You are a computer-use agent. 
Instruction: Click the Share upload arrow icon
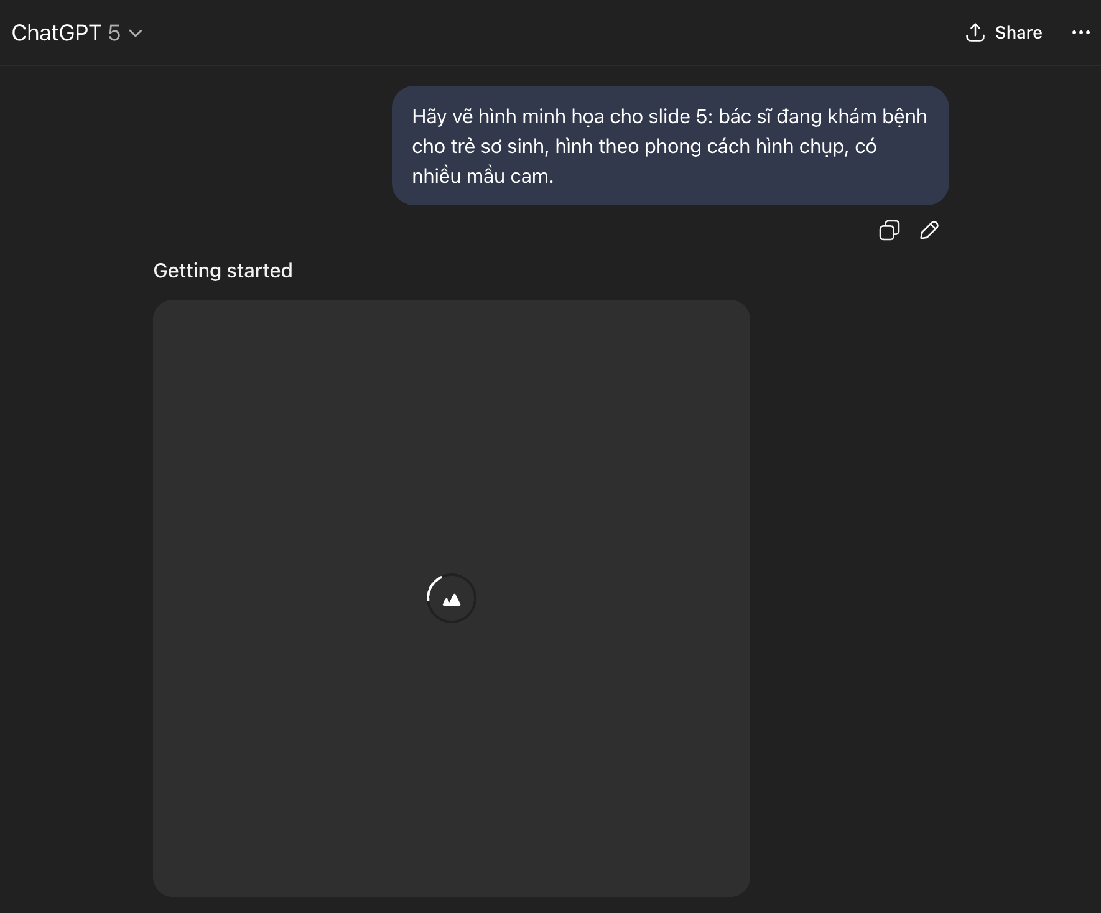(975, 32)
